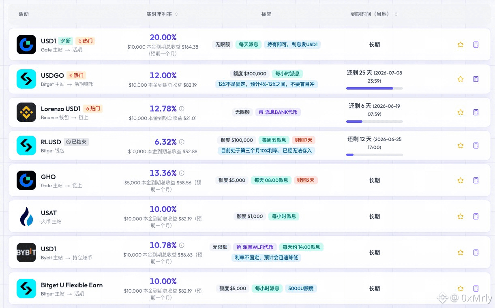Viewport: 495px width, 308px height.
Task: Click the 每天派息 tag
Action: pyautogui.click(x=249, y=45)
